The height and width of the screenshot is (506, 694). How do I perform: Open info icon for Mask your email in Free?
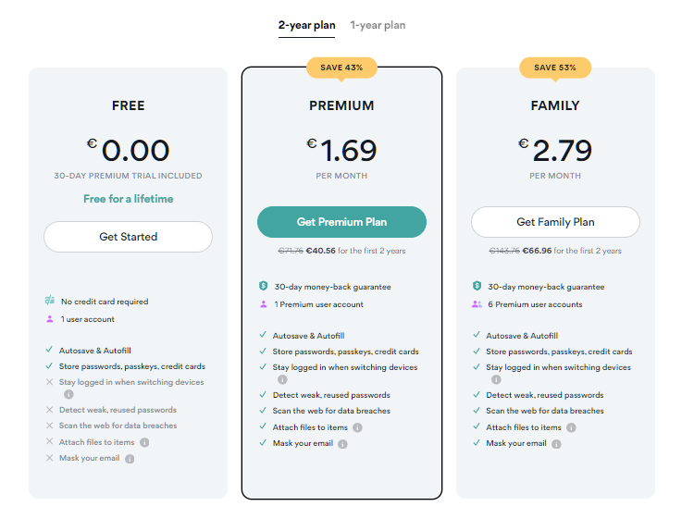130,459
